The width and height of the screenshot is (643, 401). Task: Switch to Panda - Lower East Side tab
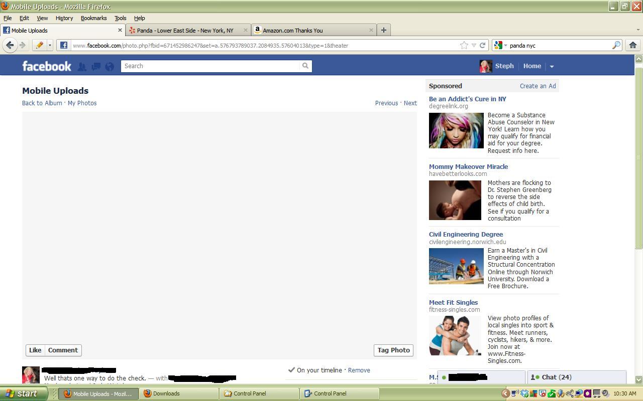pyautogui.click(x=188, y=30)
